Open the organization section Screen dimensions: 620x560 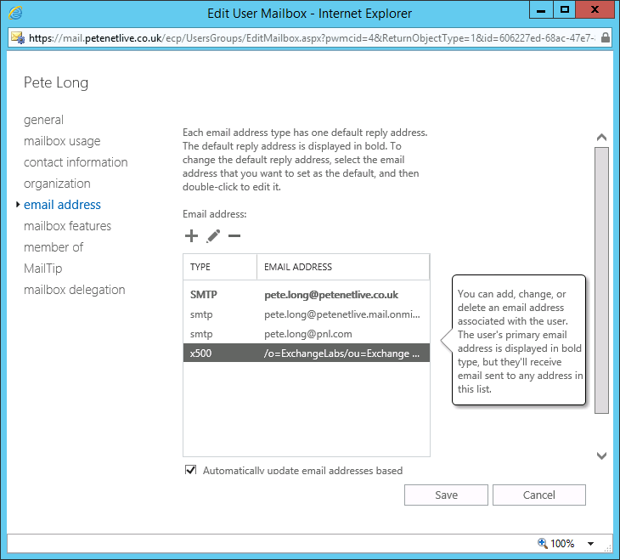pyautogui.click(x=57, y=184)
